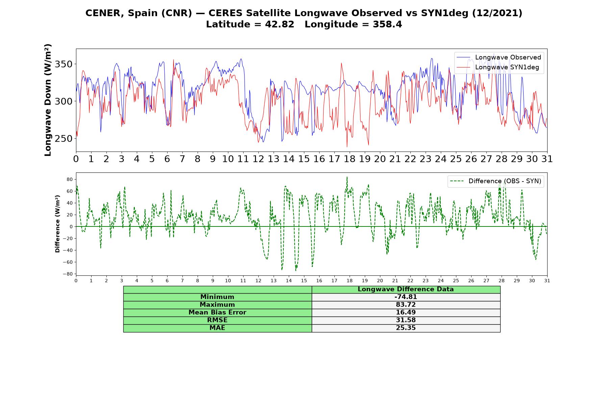Screen dimensions: 608x405
Task: Select the Latitude = 42.82 subtitle text
Action: coord(250,24)
